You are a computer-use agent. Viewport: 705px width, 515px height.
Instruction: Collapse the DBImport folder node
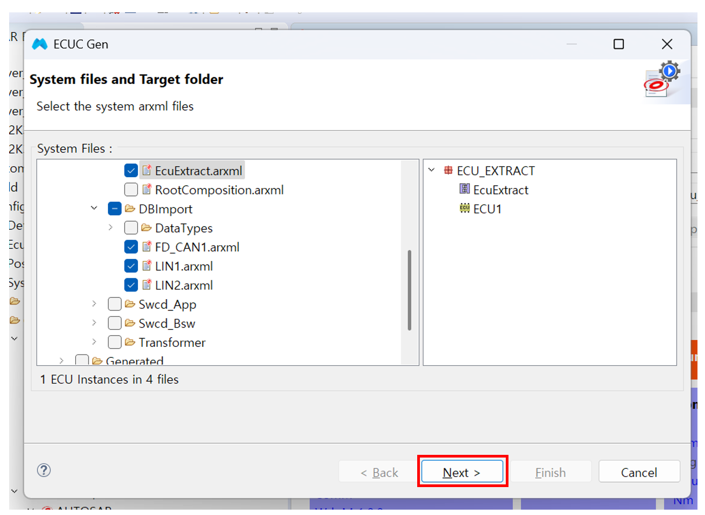[95, 208]
